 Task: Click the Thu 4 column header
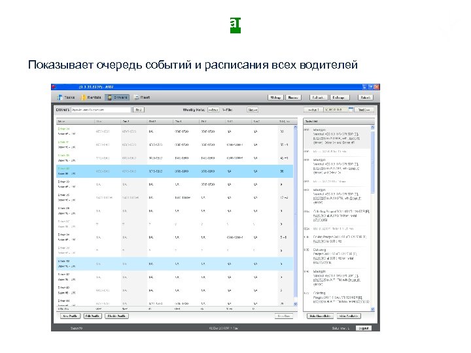pos(186,122)
